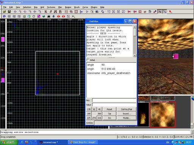This screenshot has height=145, width=194.
Task: Click the Del Key/Pair button
Action: tap(127, 109)
